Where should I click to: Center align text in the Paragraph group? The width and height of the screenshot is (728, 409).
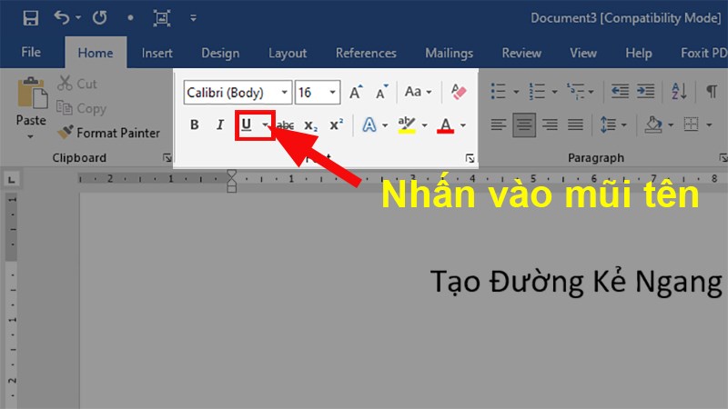[x=524, y=125]
